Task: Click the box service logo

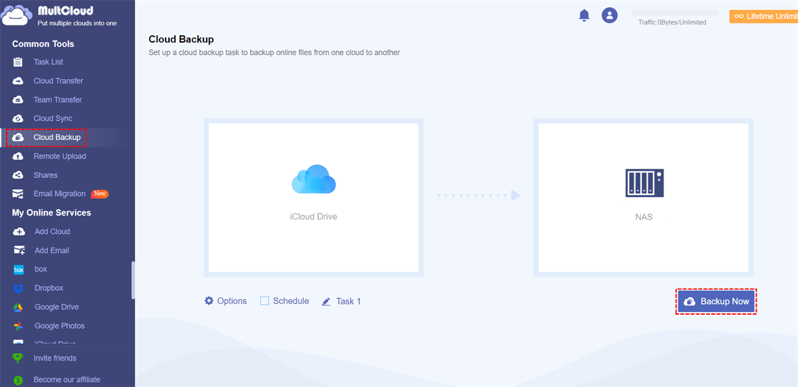Action: point(19,270)
